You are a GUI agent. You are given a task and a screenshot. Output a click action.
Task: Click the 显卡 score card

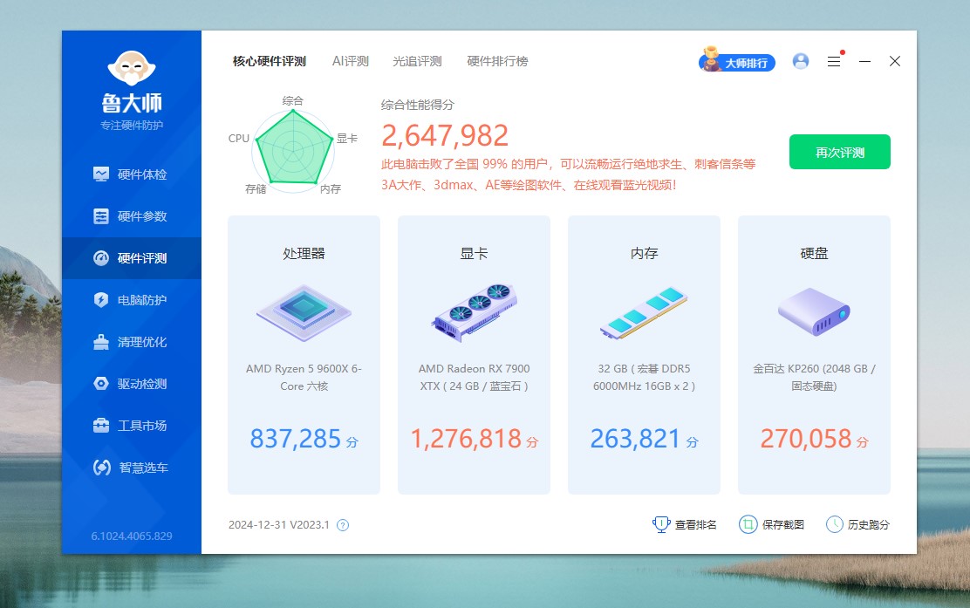474,355
